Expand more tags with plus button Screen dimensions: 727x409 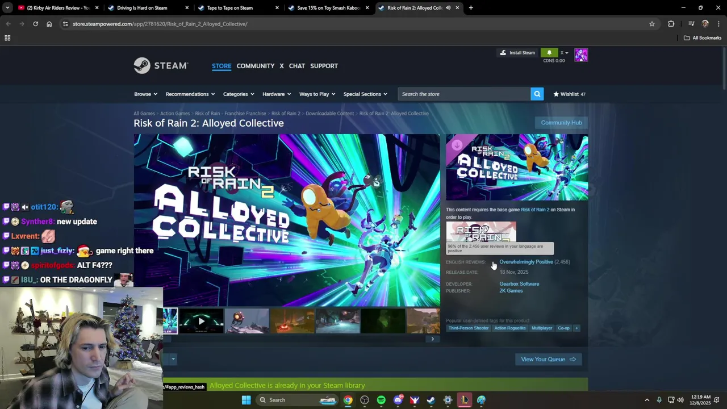point(576,328)
